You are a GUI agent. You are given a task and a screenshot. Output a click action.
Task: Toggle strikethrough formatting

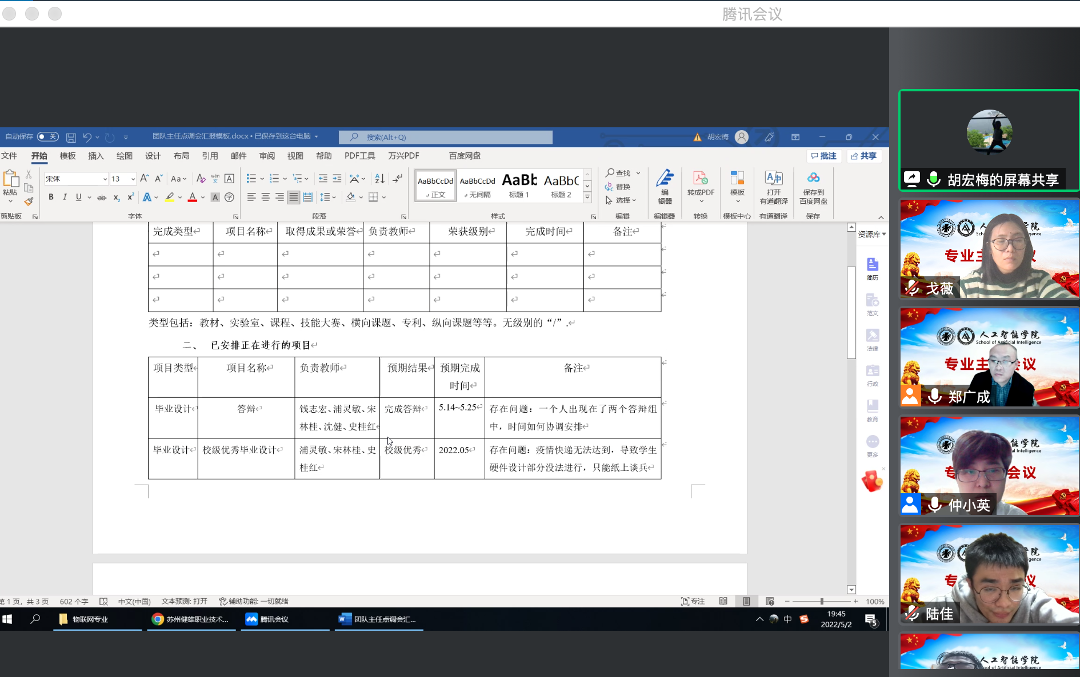click(x=102, y=197)
